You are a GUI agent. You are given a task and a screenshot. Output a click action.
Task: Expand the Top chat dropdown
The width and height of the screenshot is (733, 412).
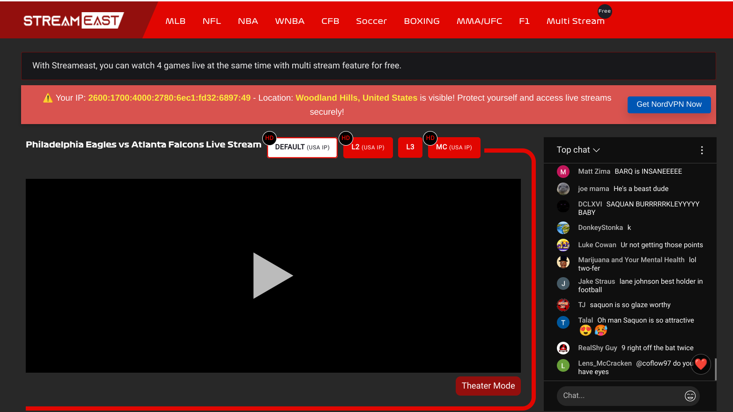point(578,150)
